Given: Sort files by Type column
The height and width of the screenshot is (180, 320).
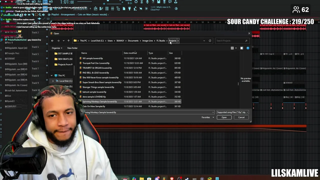Looking at the screenshot, I should click(157, 53).
